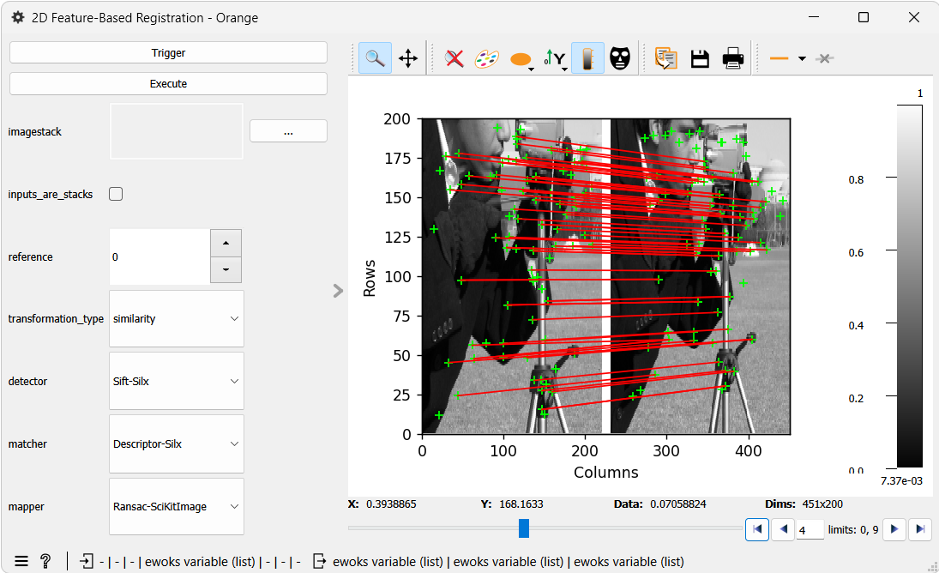The height and width of the screenshot is (573, 939).
Task: Click the orange ellipse aspect ratio icon
Action: 520,58
